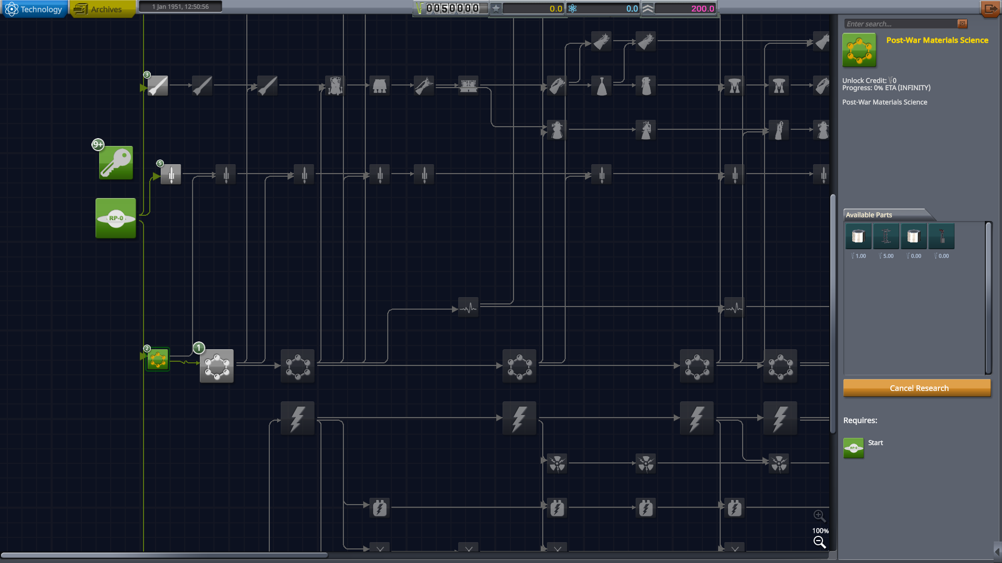Click the exit icon at top right corner

click(990, 9)
